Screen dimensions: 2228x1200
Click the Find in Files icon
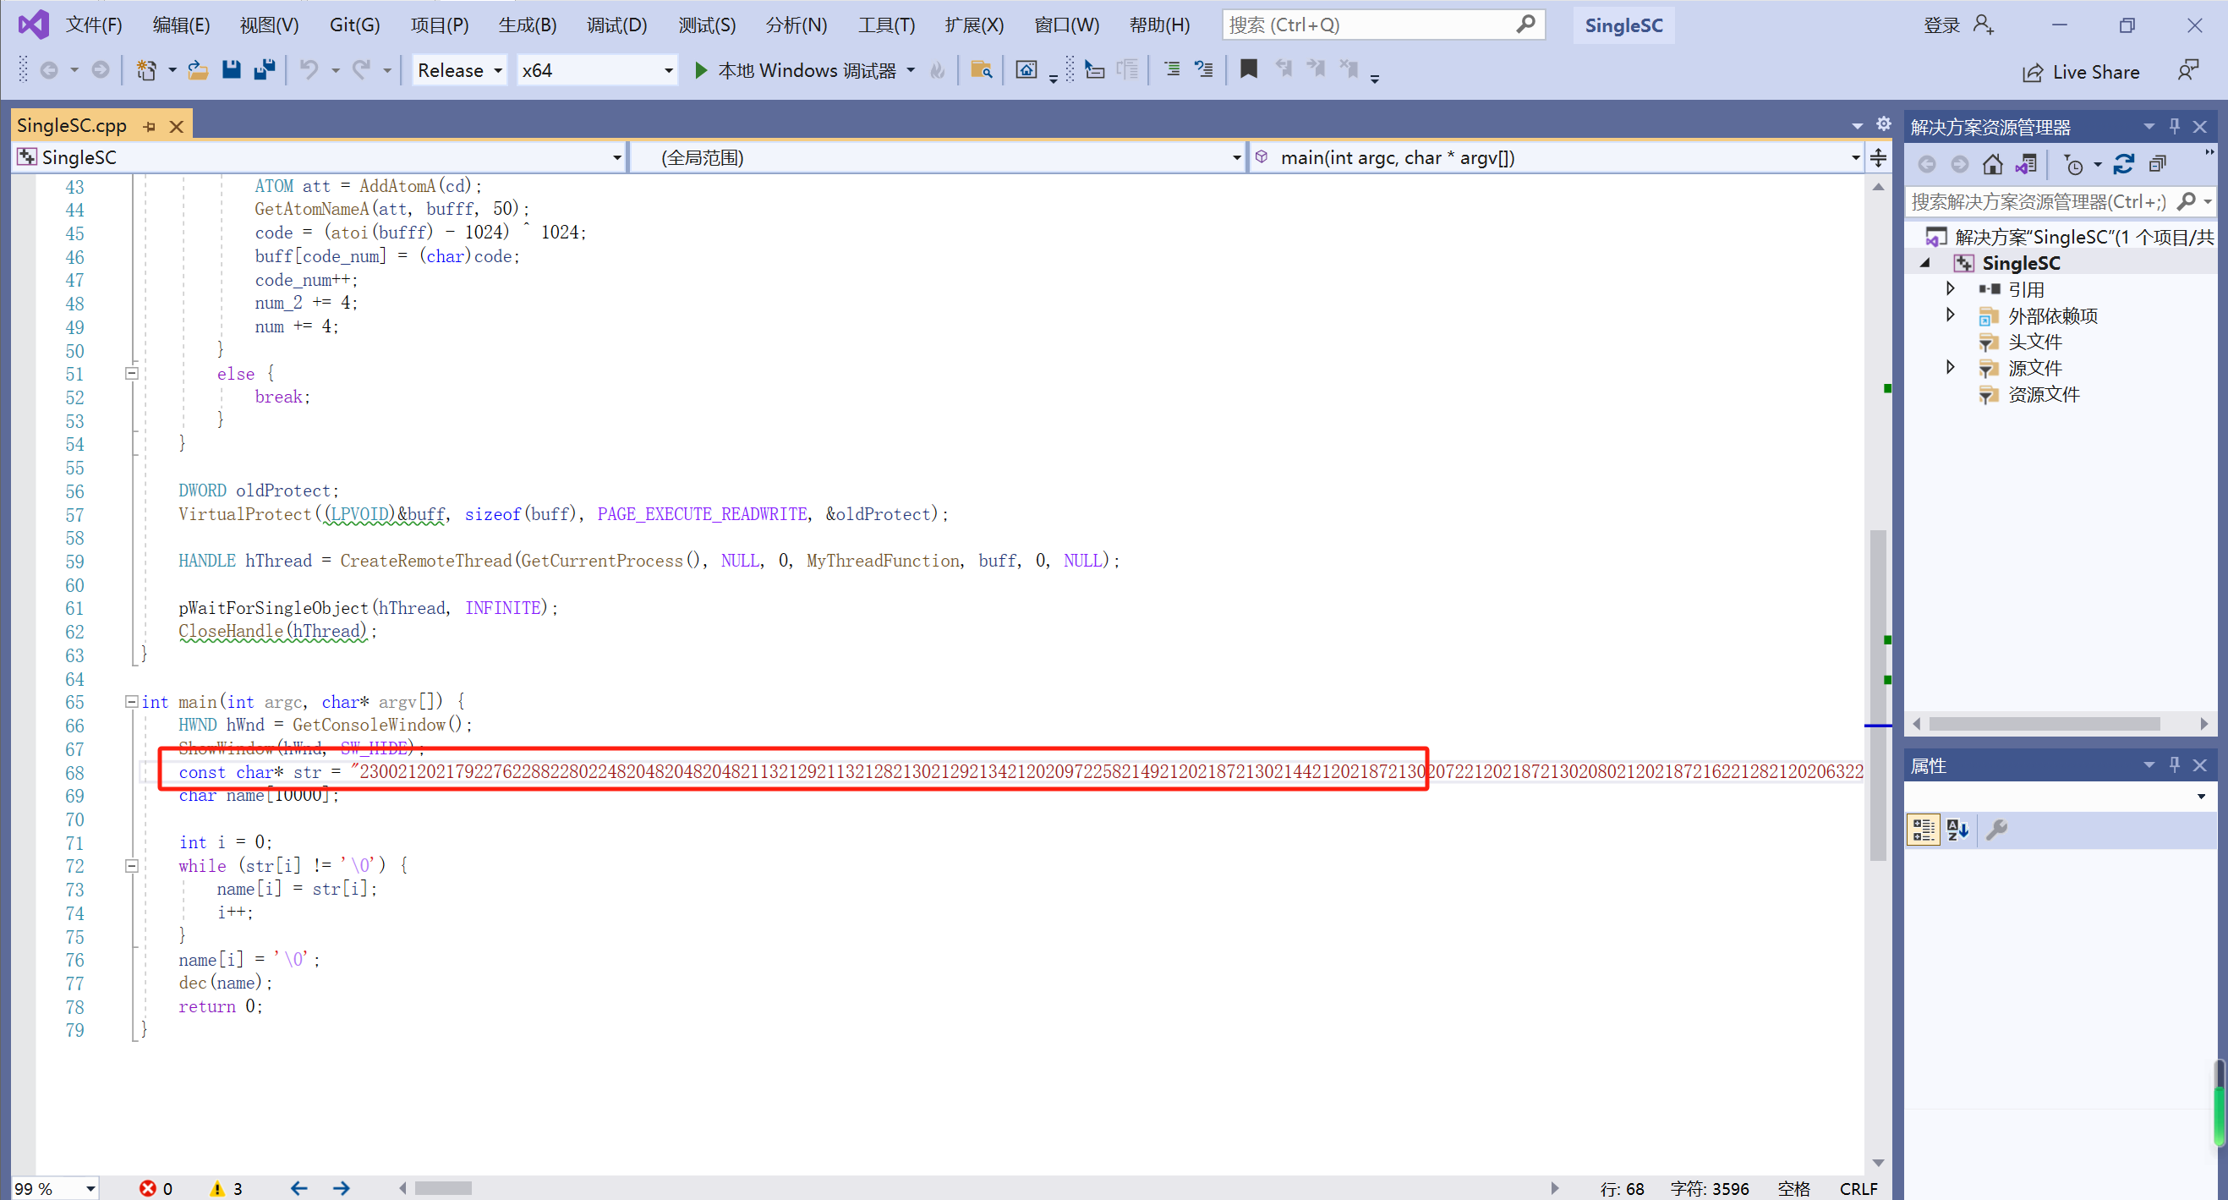(x=981, y=70)
